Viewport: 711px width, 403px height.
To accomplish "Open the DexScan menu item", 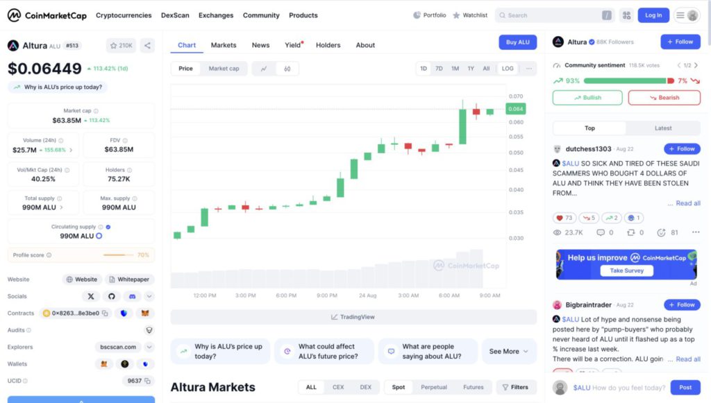I will pyautogui.click(x=174, y=15).
